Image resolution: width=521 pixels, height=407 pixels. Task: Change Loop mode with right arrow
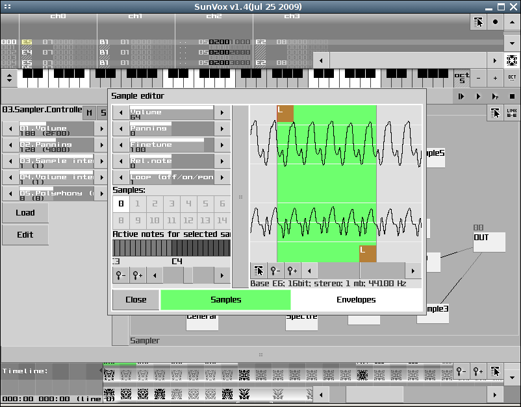222,178
